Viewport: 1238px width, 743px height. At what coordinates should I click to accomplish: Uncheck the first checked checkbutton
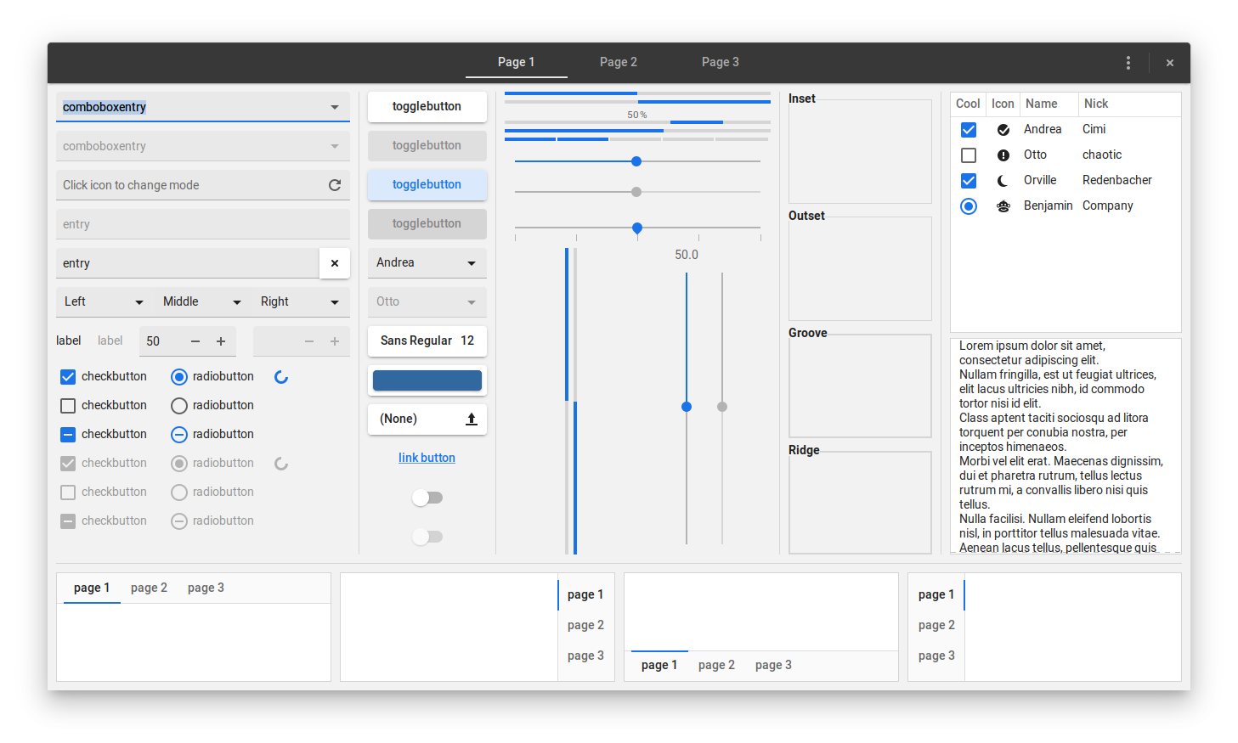pyautogui.click(x=69, y=377)
